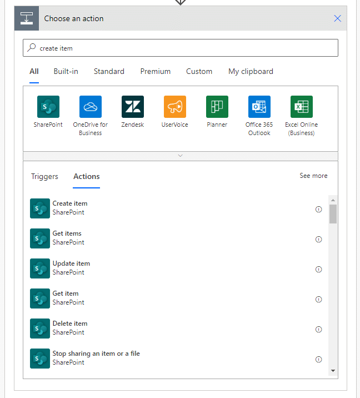
Task: Choose the Get item SharePoint action
Action: (x=176, y=298)
